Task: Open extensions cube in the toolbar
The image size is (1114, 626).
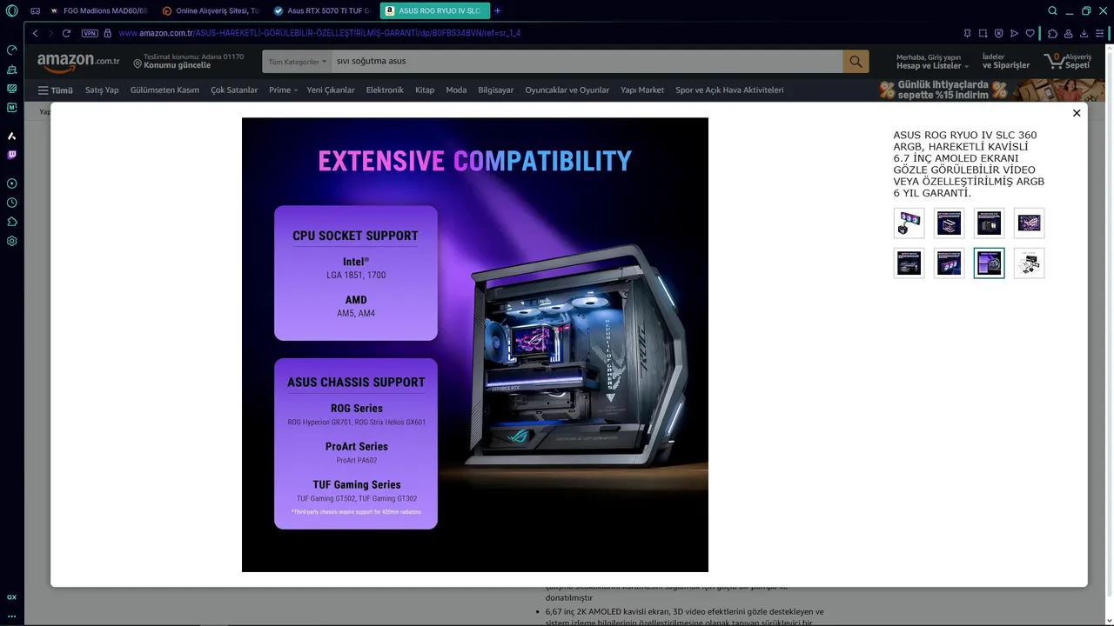Action: [x=1052, y=33]
